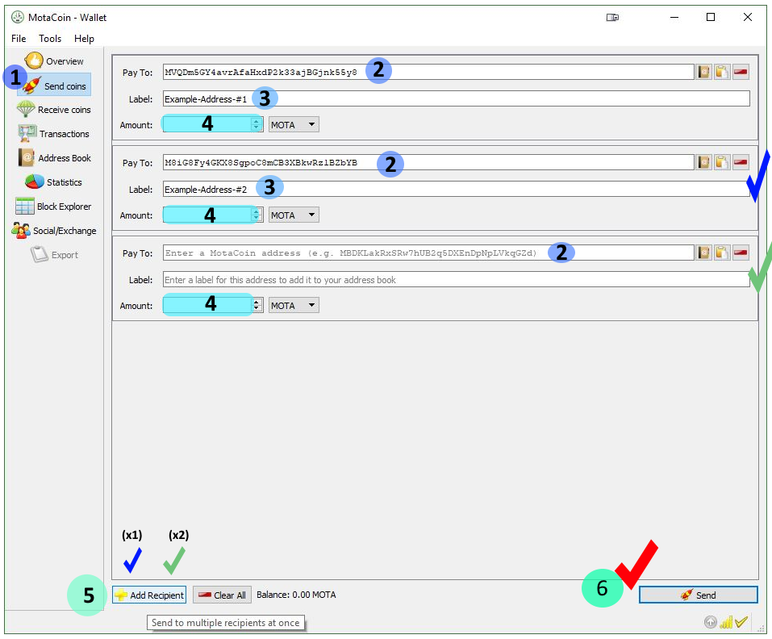The width and height of the screenshot is (772, 639).
Task: Click the Clear All button
Action: point(222,595)
